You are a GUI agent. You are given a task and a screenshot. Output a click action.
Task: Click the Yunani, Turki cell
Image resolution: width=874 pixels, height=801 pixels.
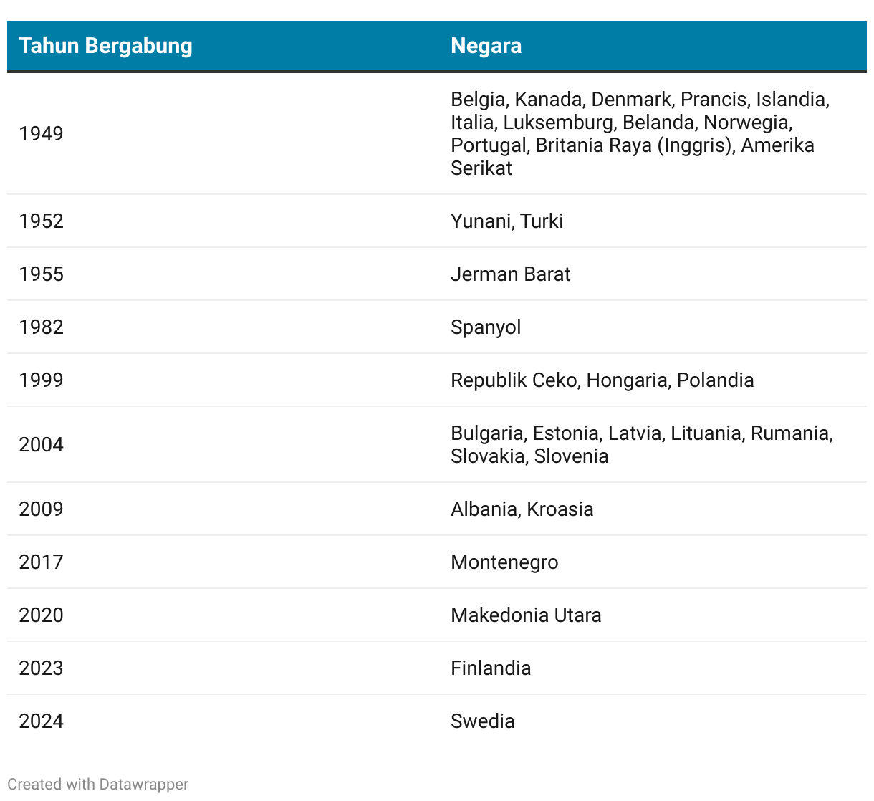coord(506,221)
